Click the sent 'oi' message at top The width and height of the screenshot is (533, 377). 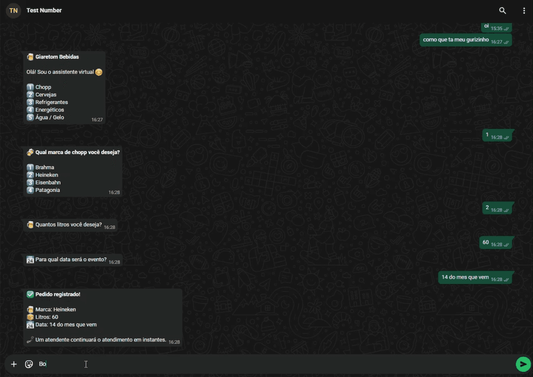(x=497, y=27)
